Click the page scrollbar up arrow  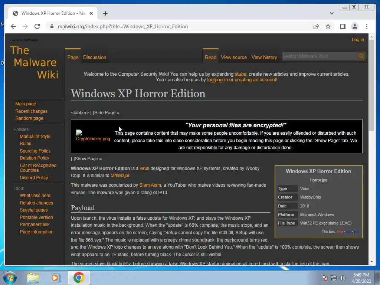point(371,37)
